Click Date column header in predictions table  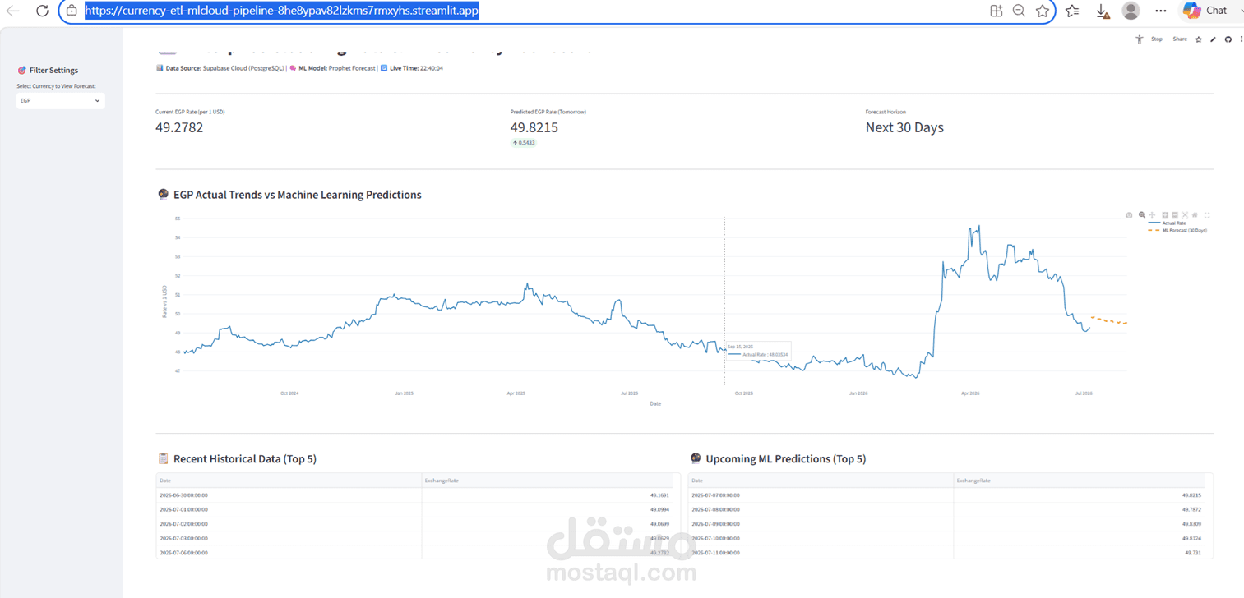click(821, 480)
